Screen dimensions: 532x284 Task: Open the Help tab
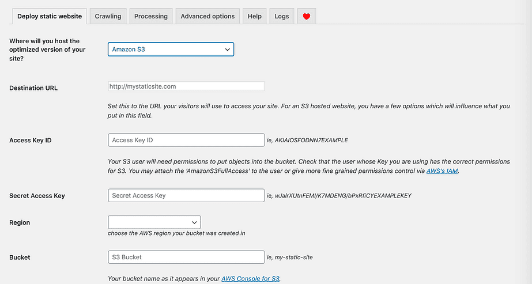pos(254,17)
